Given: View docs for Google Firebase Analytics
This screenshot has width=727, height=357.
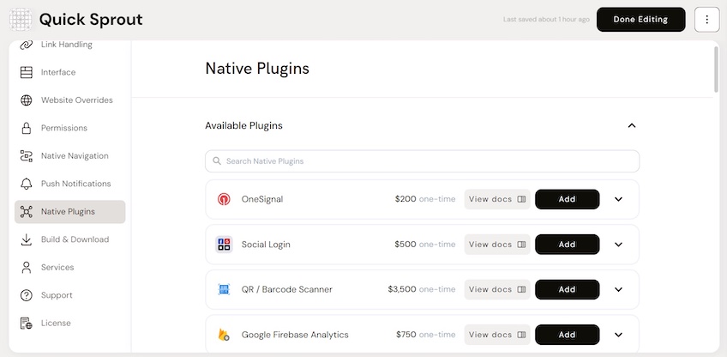Looking at the screenshot, I should (497, 335).
